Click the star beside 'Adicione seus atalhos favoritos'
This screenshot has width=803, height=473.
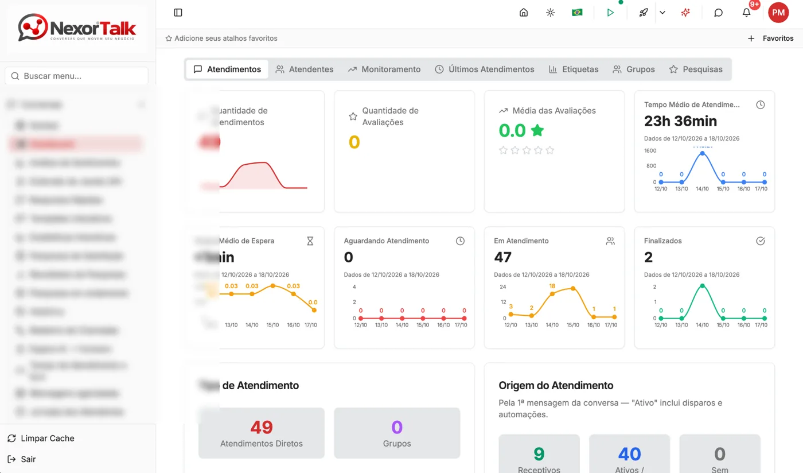point(169,38)
